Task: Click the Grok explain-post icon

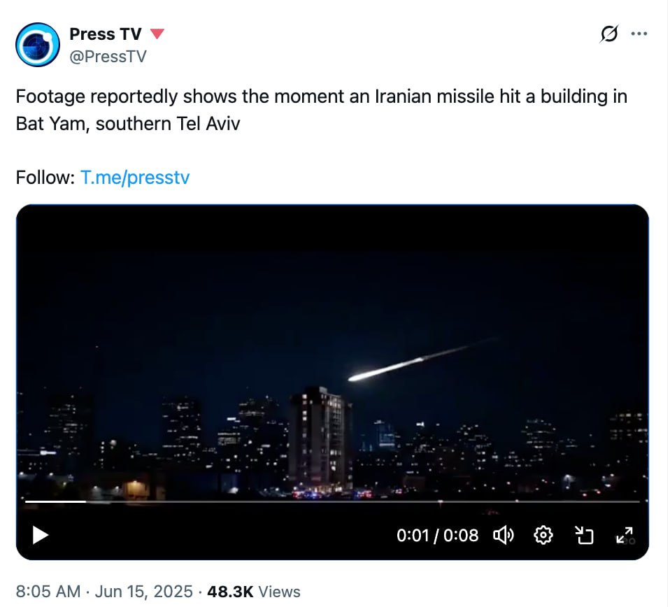Action: coord(609,34)
